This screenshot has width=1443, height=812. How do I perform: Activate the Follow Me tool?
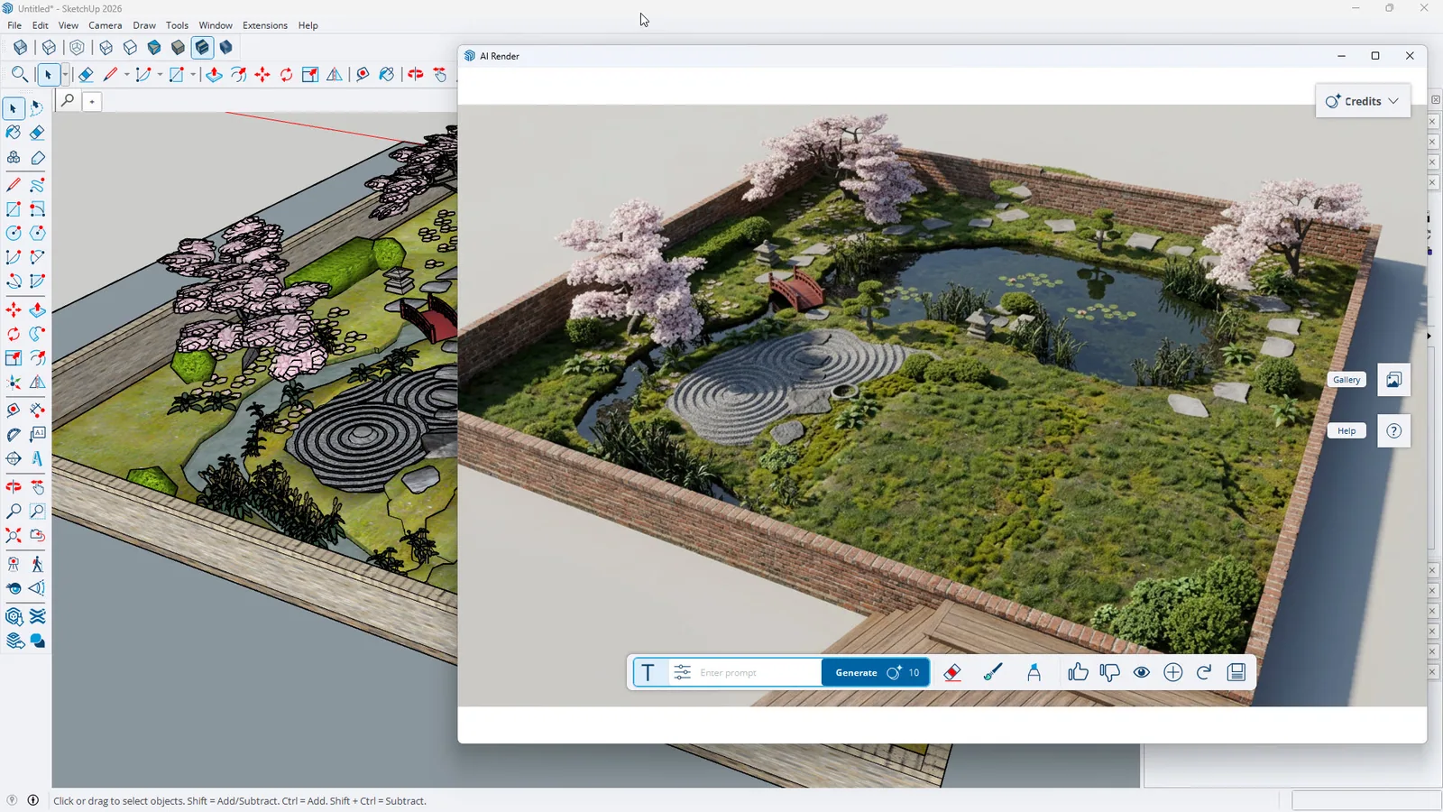tap(37, 334)
